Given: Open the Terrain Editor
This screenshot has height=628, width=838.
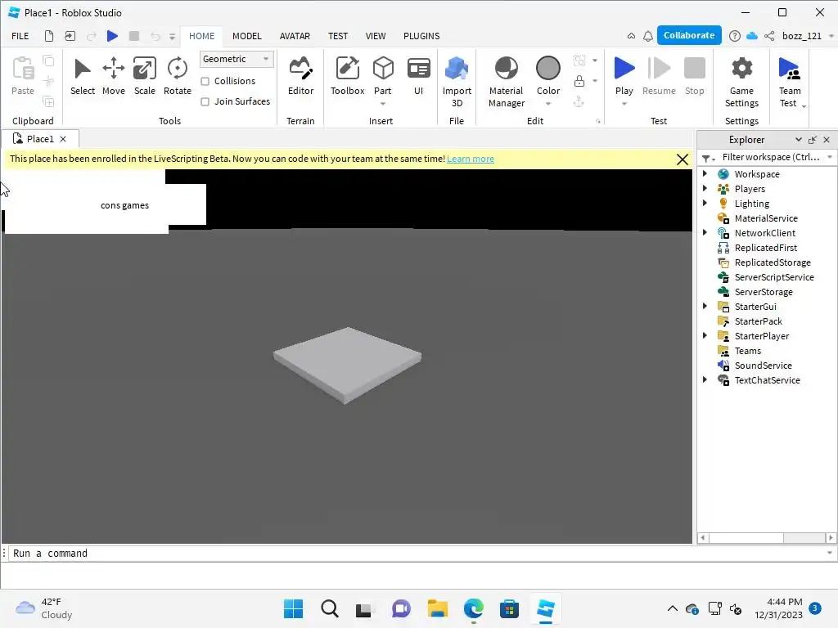Looking at the screenshot, I should tap(300, 76).
